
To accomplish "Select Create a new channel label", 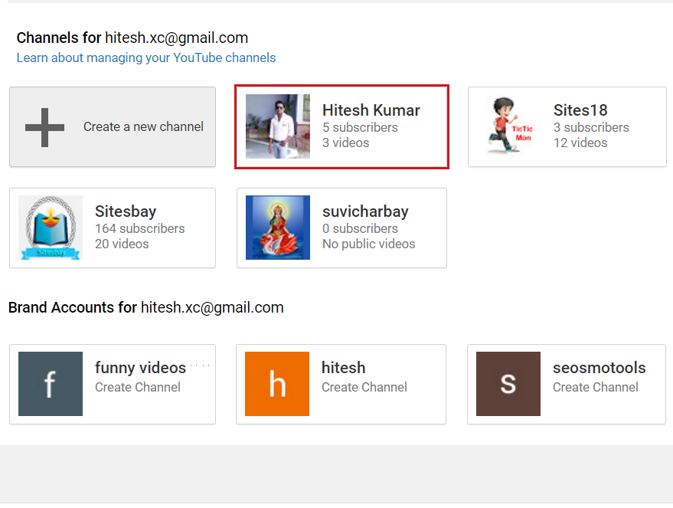I will pos(143,126).
